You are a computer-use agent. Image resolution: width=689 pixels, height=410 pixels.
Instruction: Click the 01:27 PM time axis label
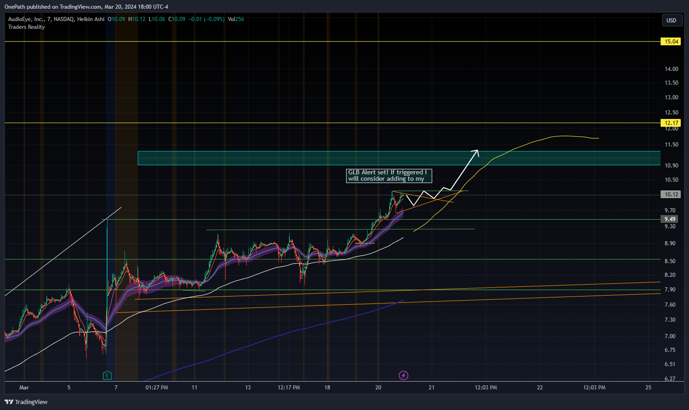click(x=157, y=388)
